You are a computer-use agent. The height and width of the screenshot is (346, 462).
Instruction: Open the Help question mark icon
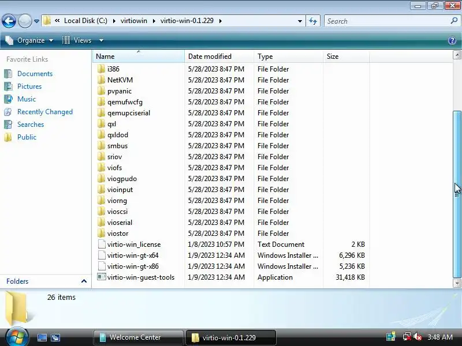pos(452,40)
